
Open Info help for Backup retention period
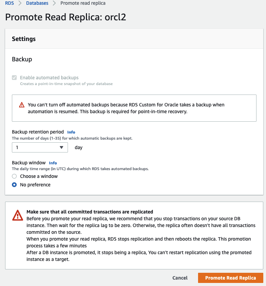[x=71, y=132]
